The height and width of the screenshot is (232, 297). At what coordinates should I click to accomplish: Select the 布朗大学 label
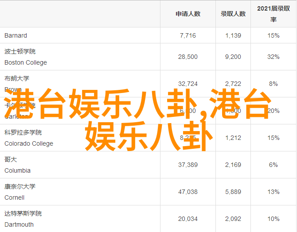tap(17, 78)
